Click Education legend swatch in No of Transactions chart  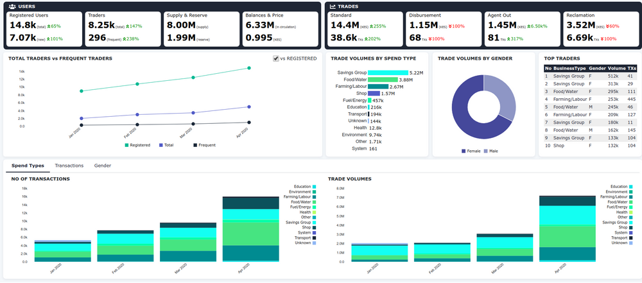[314, 187]
